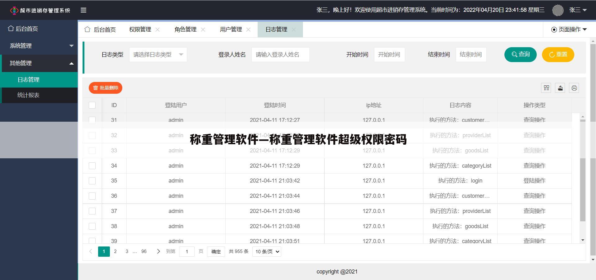Click the page number jump input

click(x=187, y=252)
